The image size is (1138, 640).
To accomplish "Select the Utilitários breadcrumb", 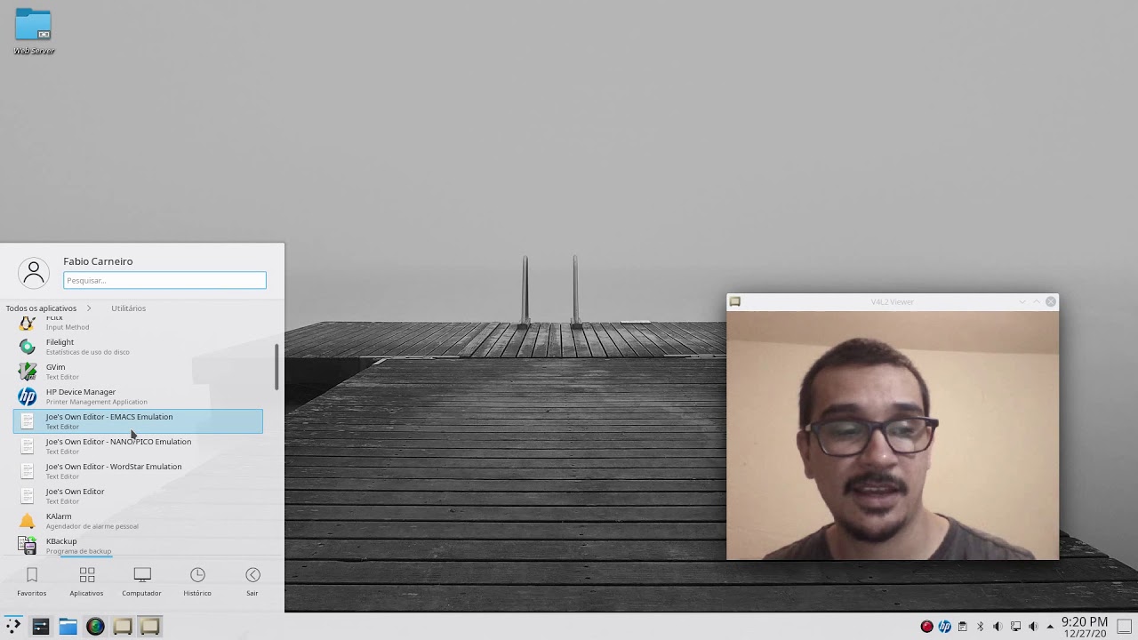I will point(128,308).
